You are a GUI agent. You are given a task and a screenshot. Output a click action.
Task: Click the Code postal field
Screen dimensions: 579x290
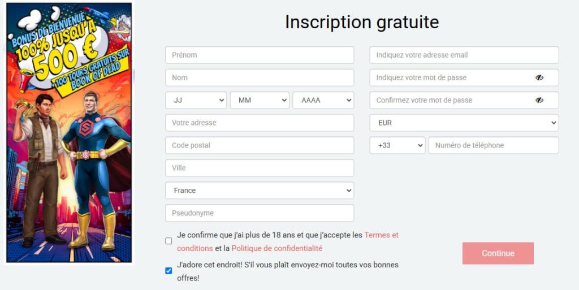pyautogui.click(x=260, y=145)
